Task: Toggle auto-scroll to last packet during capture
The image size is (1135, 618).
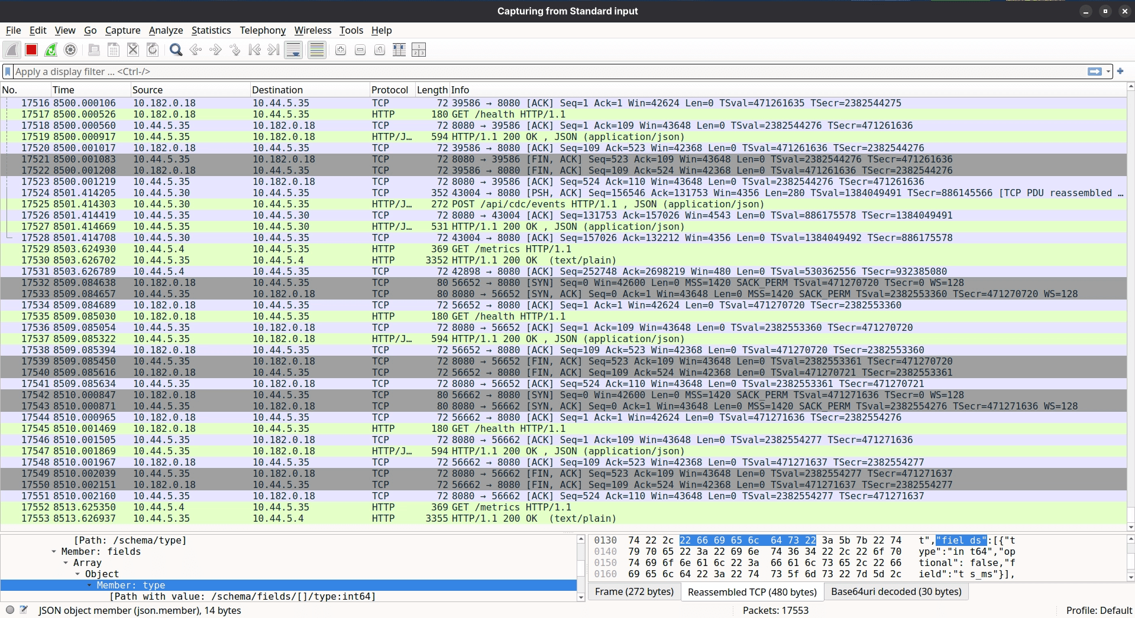Action: click(293, 50)
